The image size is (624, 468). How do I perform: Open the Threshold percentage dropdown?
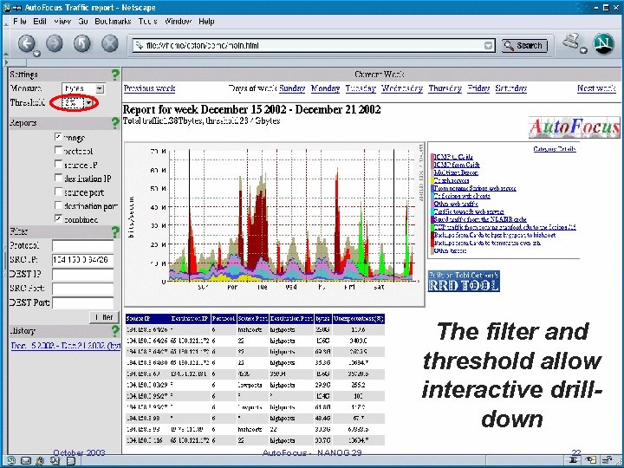pos(77,102)
